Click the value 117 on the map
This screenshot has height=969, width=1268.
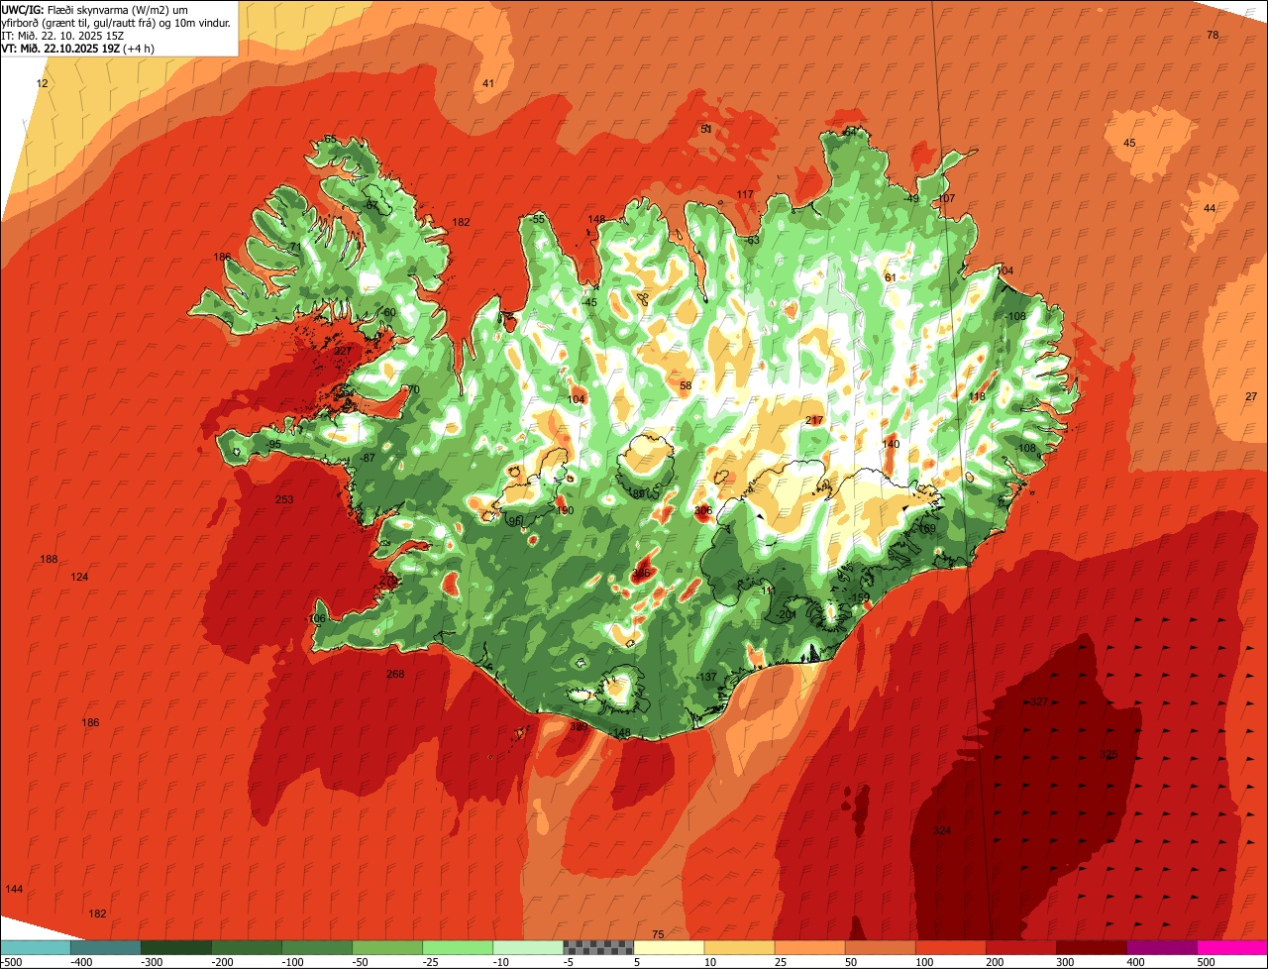point(746,195)
